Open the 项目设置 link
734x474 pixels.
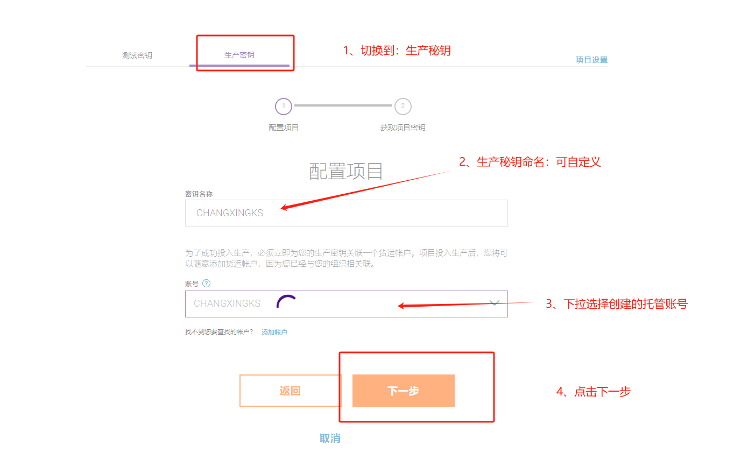point(591,60)
